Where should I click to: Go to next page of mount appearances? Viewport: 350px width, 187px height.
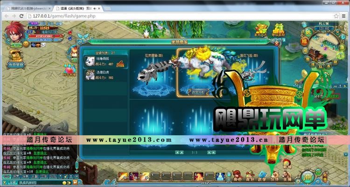(x=210, y=152)
